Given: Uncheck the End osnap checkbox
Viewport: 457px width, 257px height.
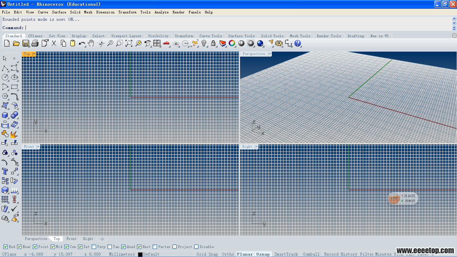Looking at the screenshot, I should pos(5,247).
